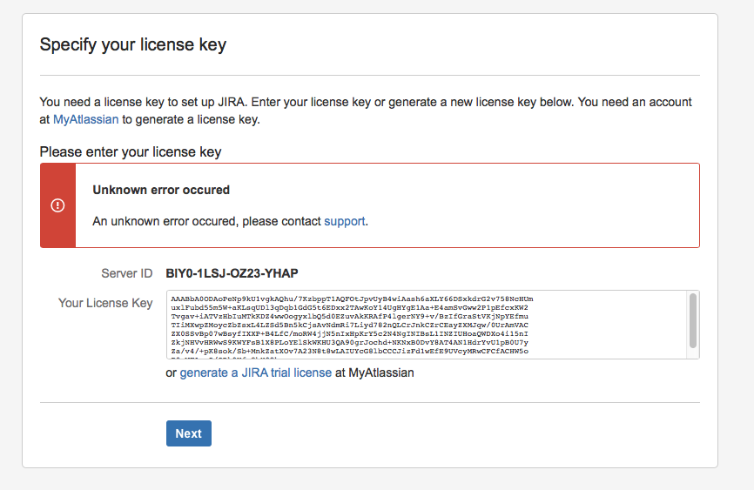Open the MyAtlassian link in the intro
The width and height of the screenshot is (754, 490).
(85, 119)
